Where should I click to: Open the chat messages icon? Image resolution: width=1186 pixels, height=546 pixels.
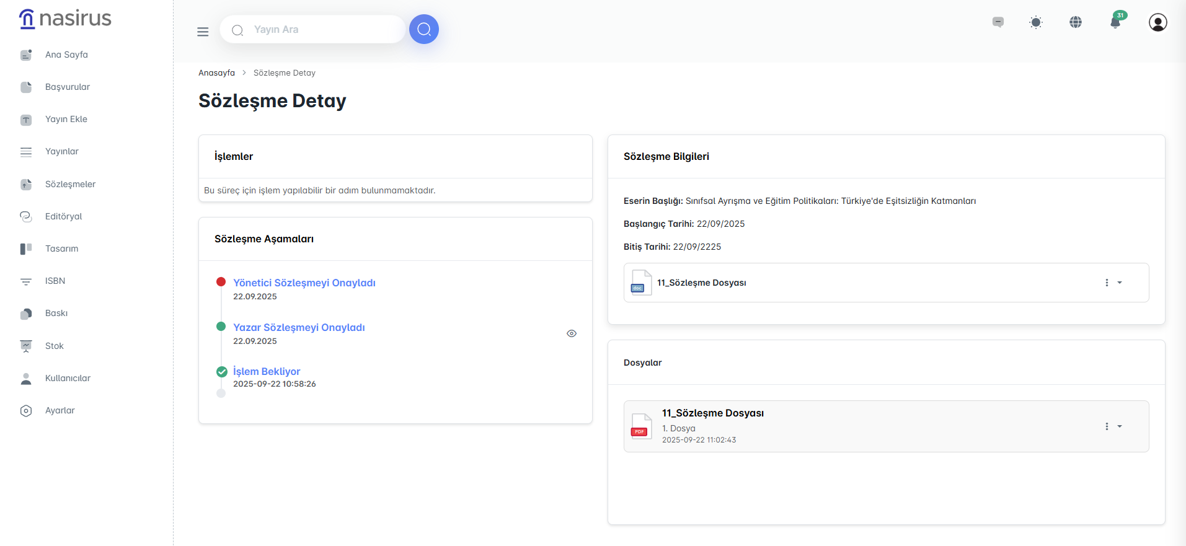point(998,22)
